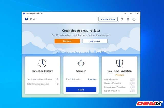Turn on Malware Protection switch
The image size is (164, 108).
click(132, 83)
